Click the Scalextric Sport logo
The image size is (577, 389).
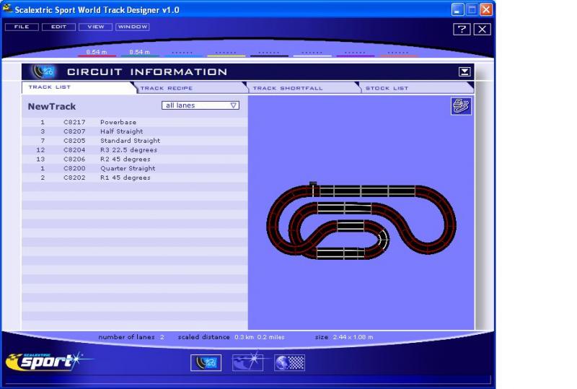[44, 361]
